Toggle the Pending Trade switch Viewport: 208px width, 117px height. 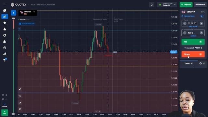[202, 16]
